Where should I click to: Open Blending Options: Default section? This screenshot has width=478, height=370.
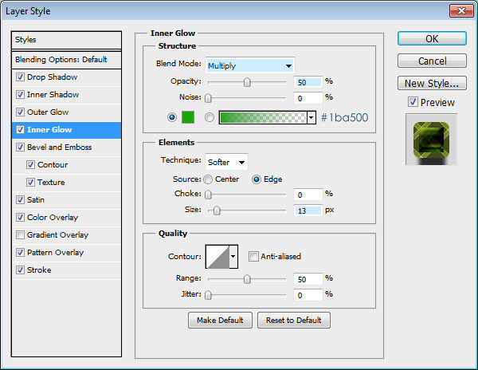pyautogui.click(x=61, y=60)
